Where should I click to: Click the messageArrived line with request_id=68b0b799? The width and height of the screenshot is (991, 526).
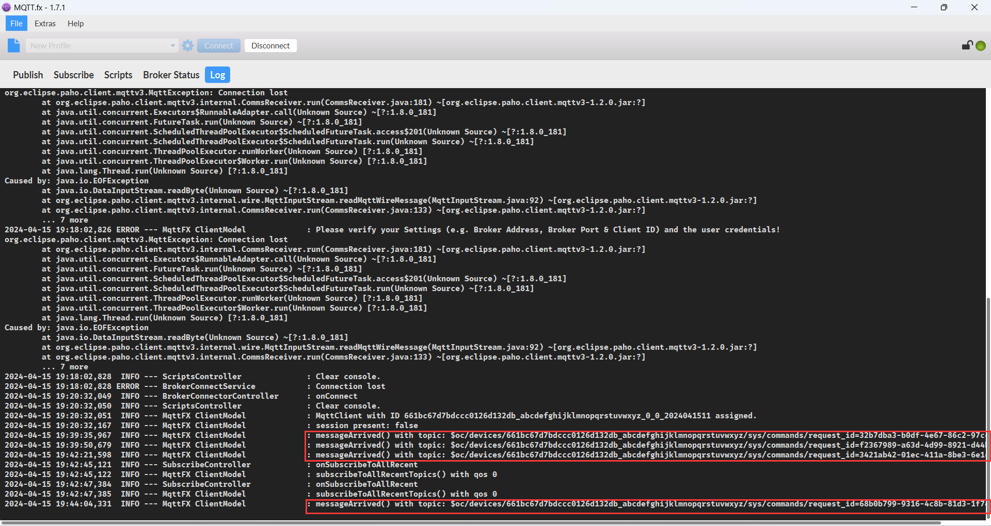point(495,504)
